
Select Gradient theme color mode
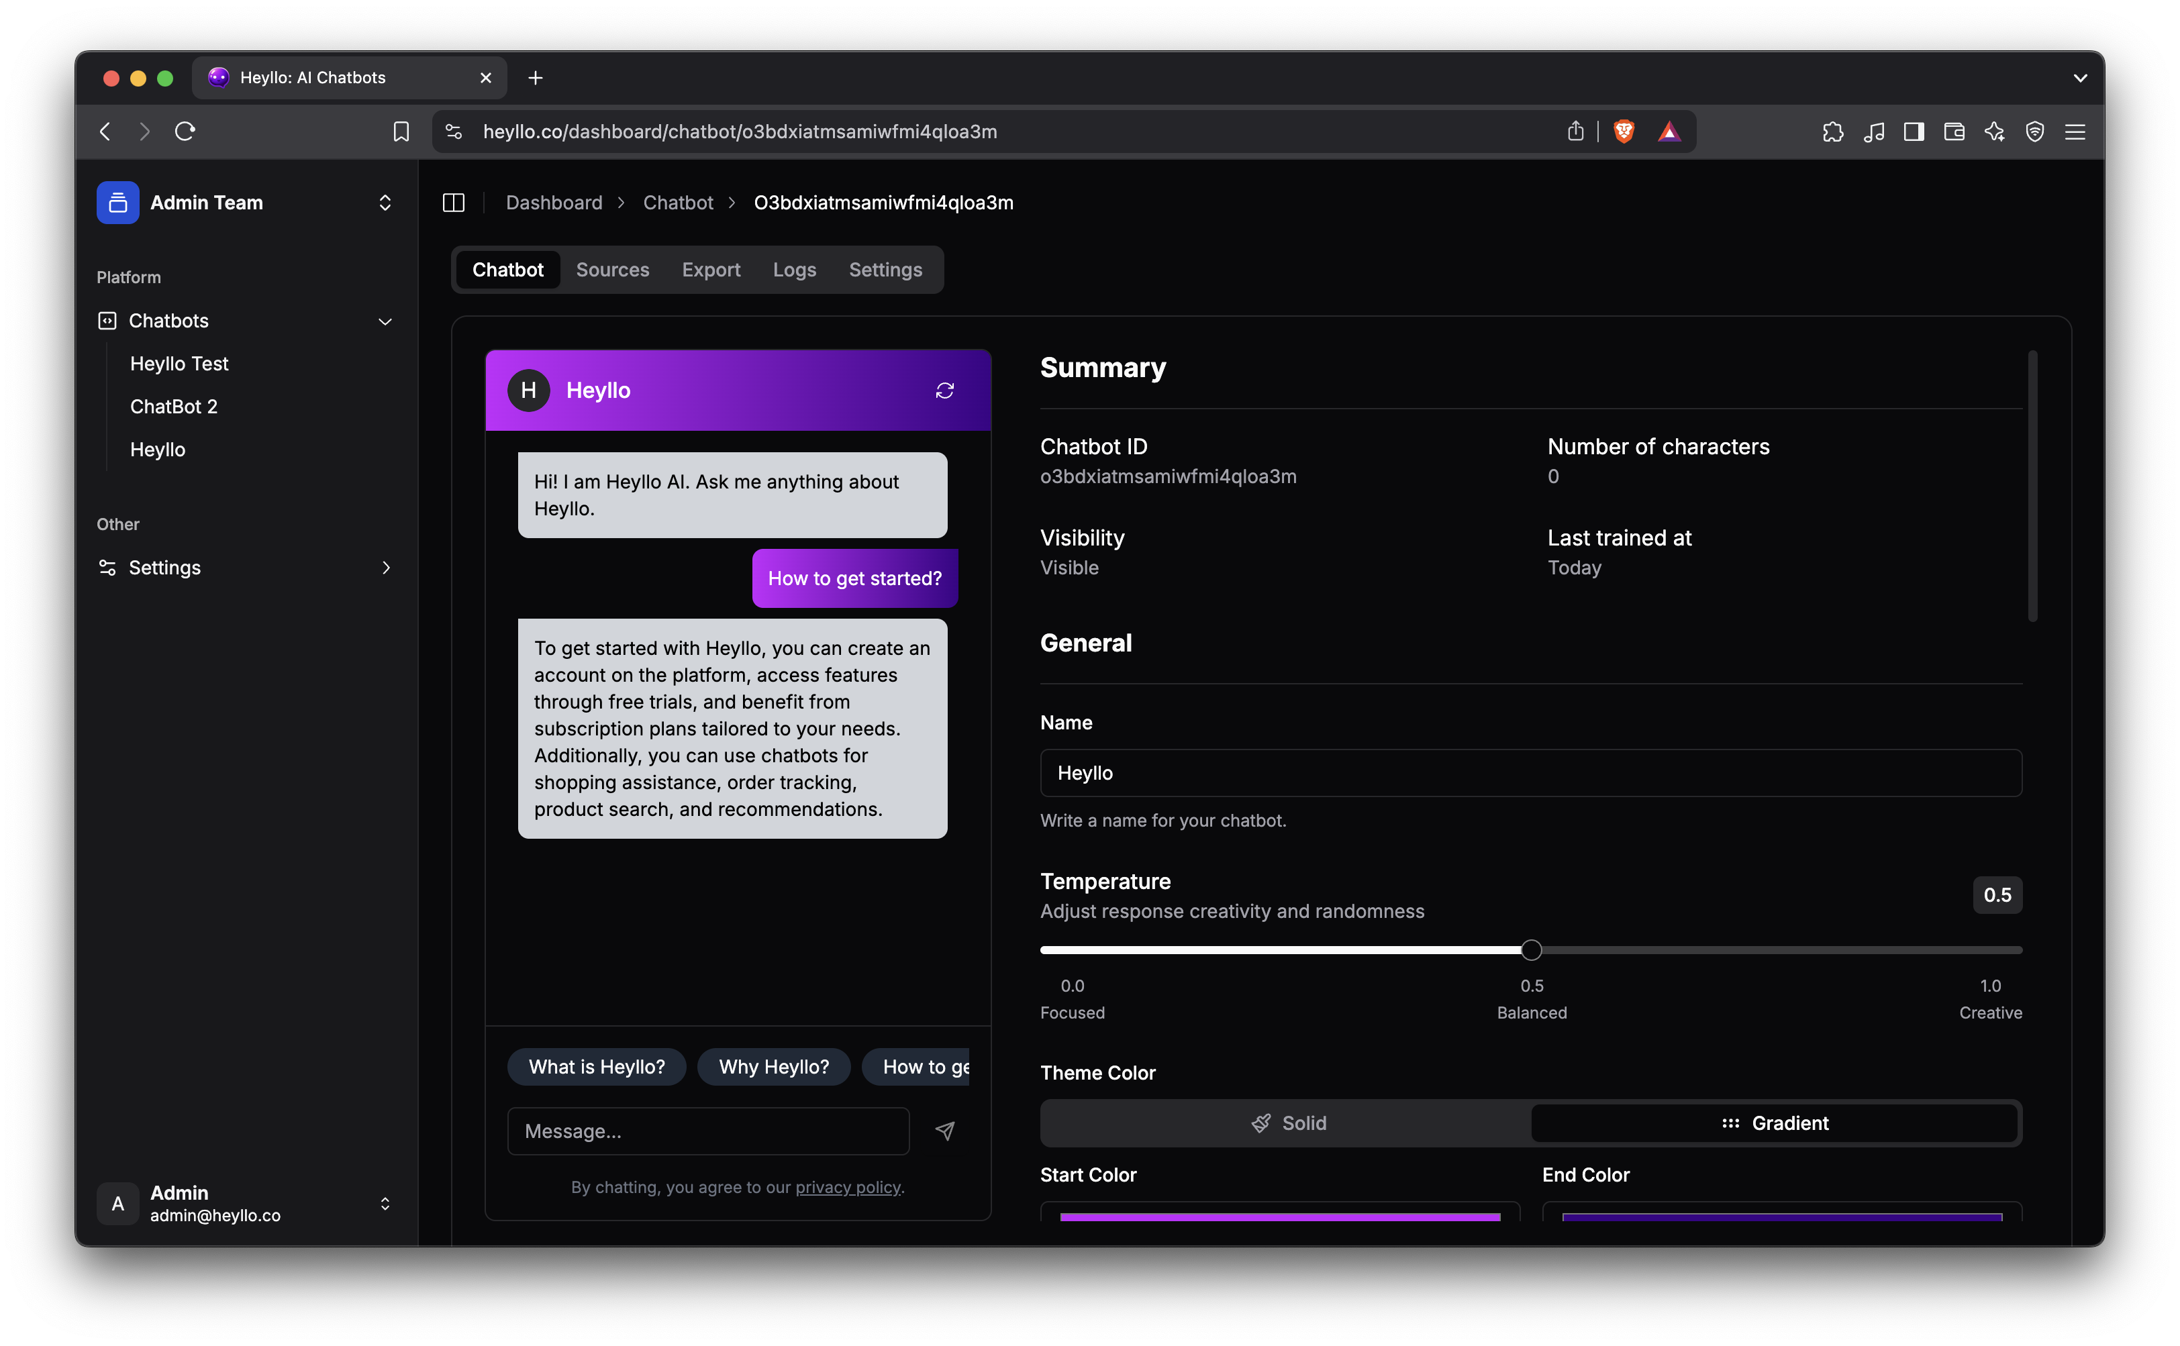point(1775,1123)
